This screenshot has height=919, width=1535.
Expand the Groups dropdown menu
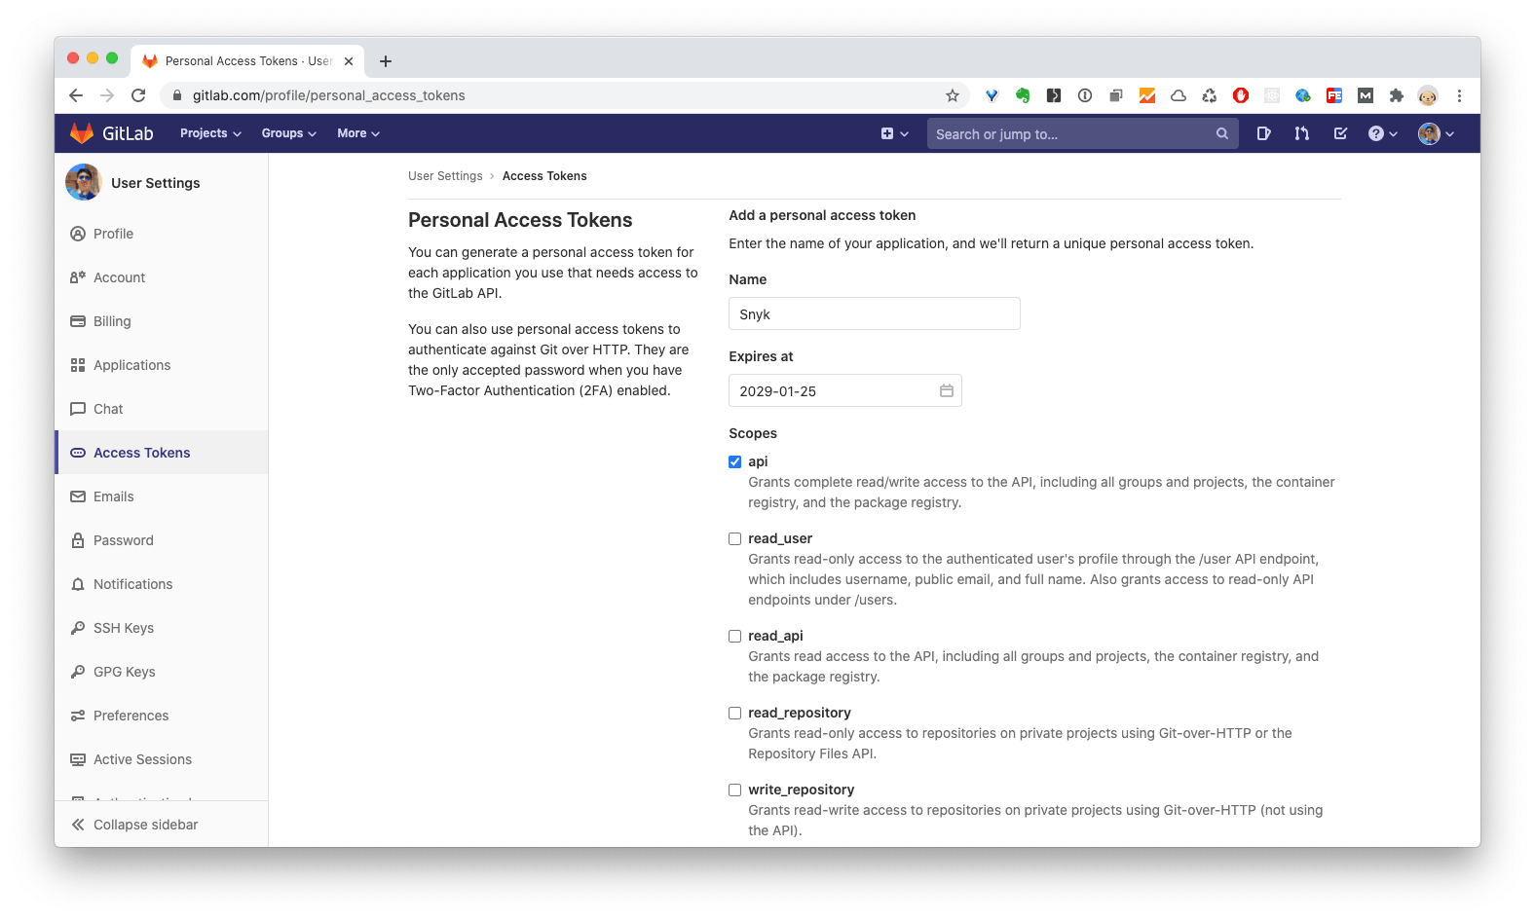tap(288, 133)
